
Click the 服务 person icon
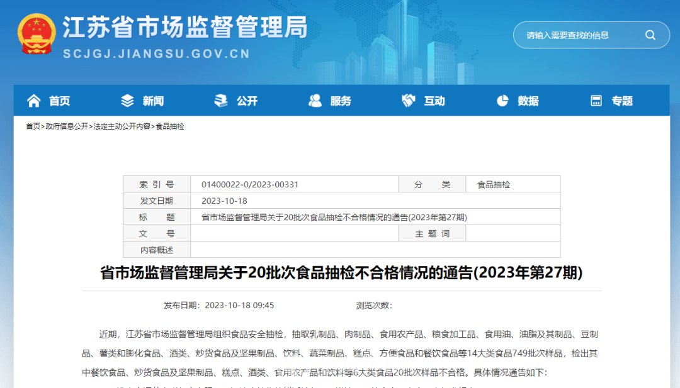(315, 101)
